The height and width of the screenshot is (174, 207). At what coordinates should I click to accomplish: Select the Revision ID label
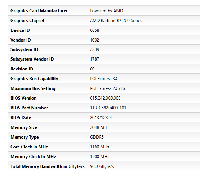22,69
